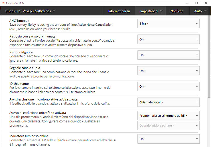
Task: Change Indicatore luminoso online setting
Action: coord(168,139)
